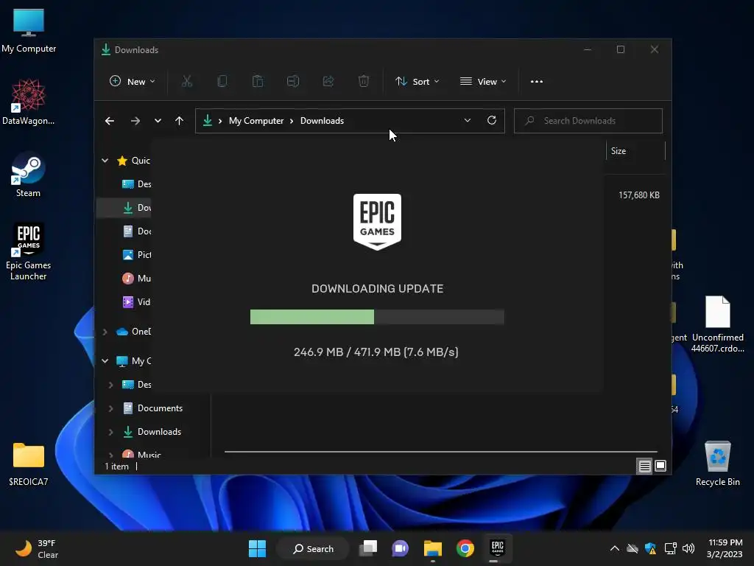Launch Steam from the desktop
The height and width of the screenshot is (566, 754).
(x=29, y=175)
